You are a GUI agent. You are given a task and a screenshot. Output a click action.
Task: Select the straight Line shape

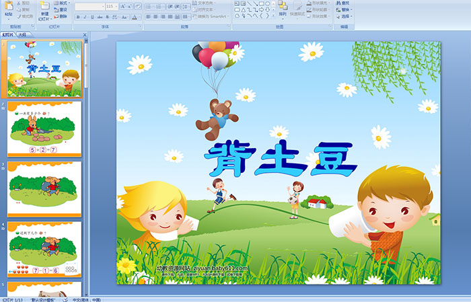(250, 3)
